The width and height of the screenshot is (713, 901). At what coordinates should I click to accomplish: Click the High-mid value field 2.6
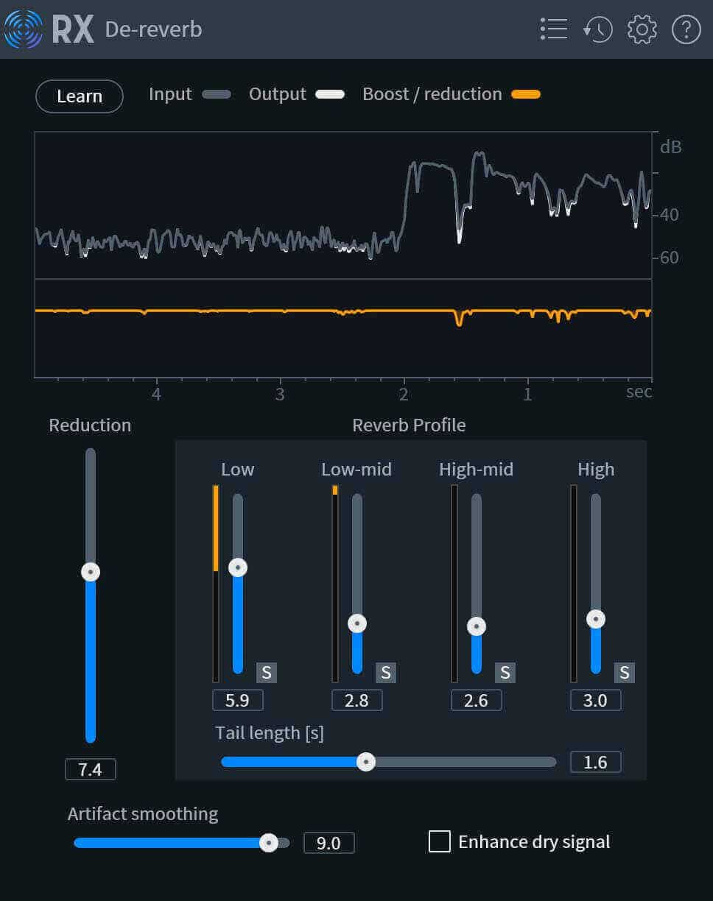(477, 700)
